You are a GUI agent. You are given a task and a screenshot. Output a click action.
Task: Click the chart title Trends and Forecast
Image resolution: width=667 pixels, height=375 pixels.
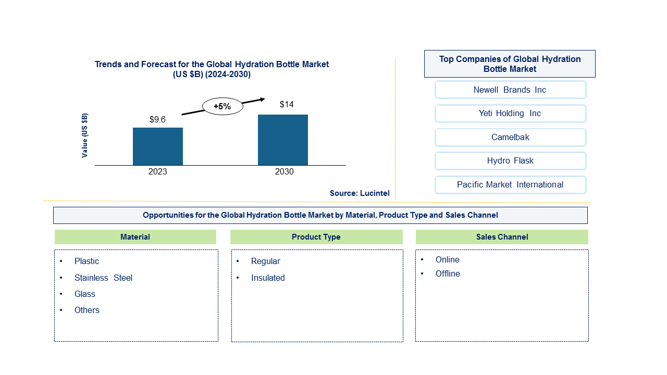click(x=212, y=69)
